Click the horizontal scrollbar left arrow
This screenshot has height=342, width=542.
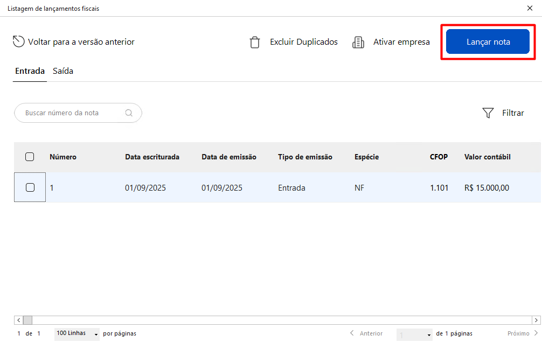coord(19,320)
